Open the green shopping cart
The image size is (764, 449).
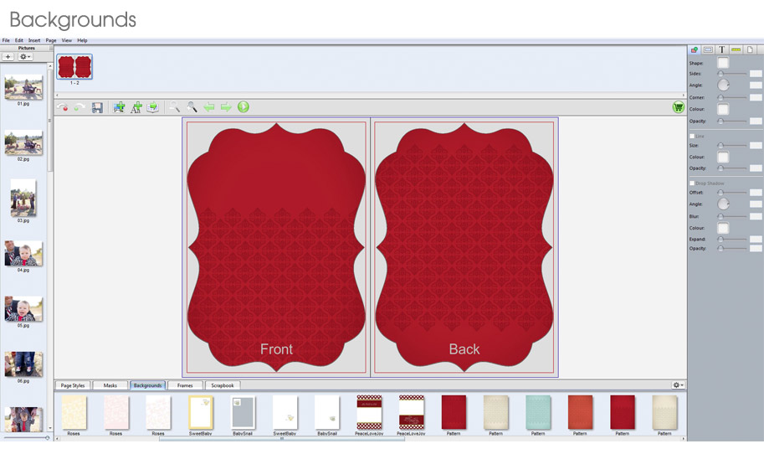pyautogui.click(x=679, y=106)
